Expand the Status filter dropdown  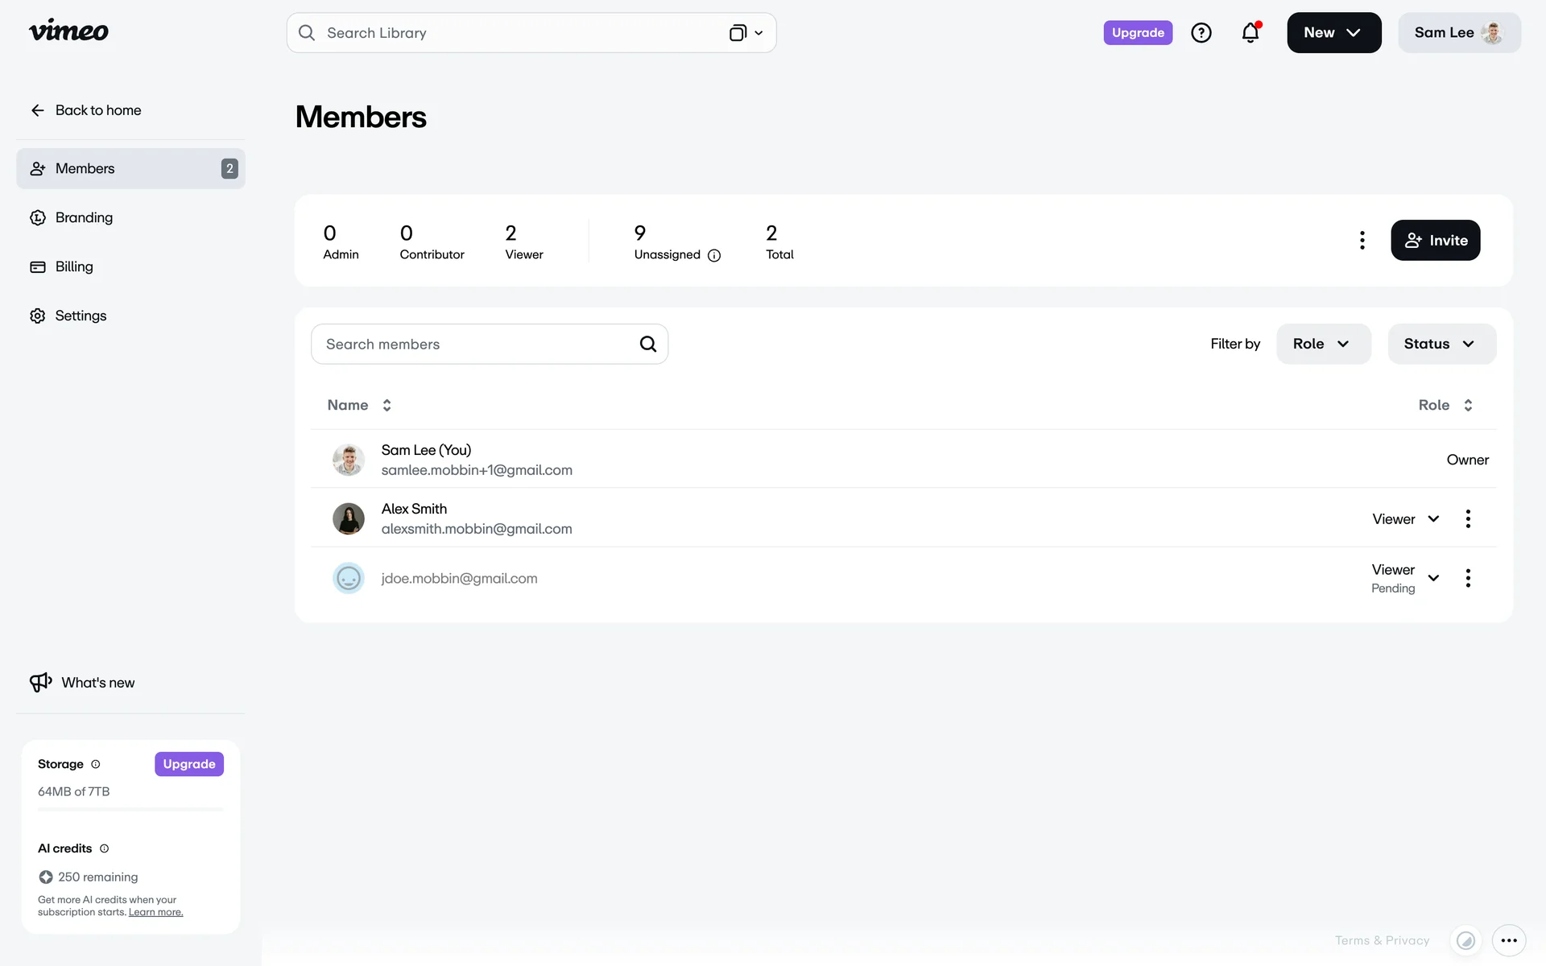tap(1441, 344)
